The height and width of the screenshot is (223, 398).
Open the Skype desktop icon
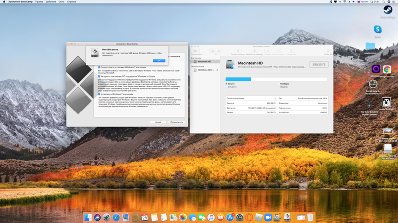click(378, 29)
